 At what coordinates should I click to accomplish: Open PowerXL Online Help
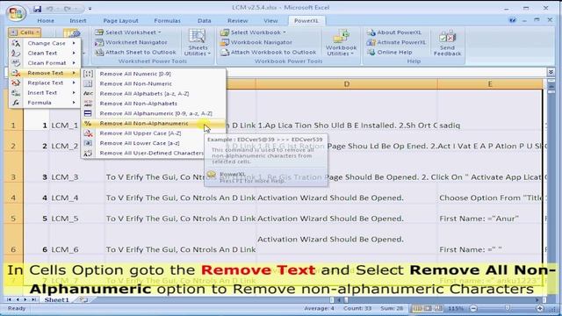(x=390, y=53)
